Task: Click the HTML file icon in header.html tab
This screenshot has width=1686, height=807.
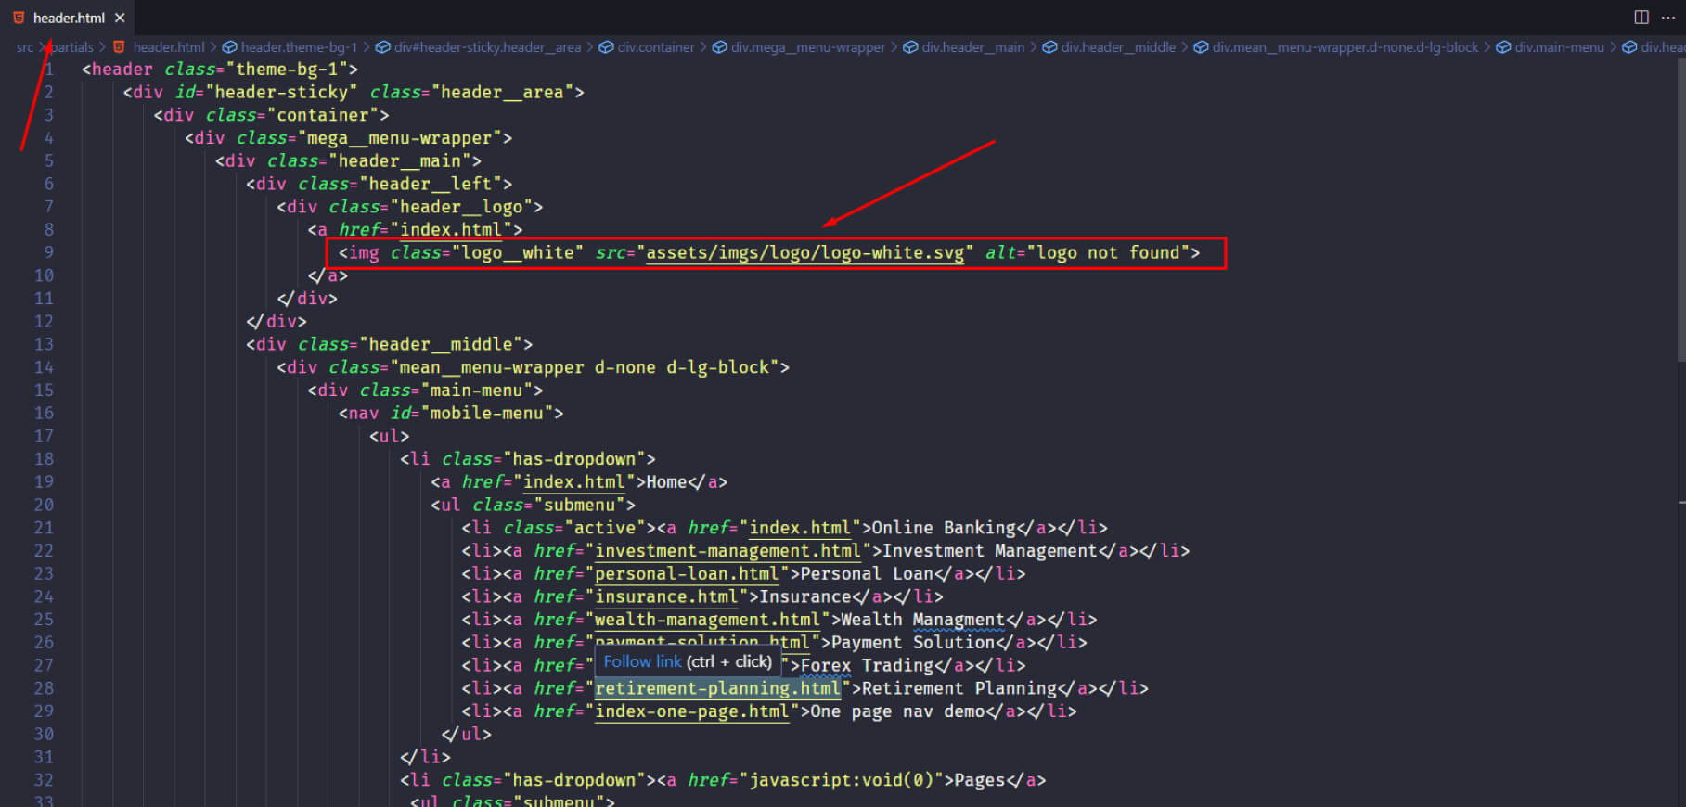Action: [x=19, y=18]
